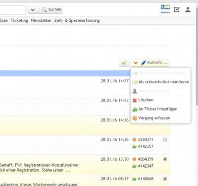Image resolution: width=198 pixels, height=186 pixels.
Task: Click into the search text field
Action: [12, 10]
